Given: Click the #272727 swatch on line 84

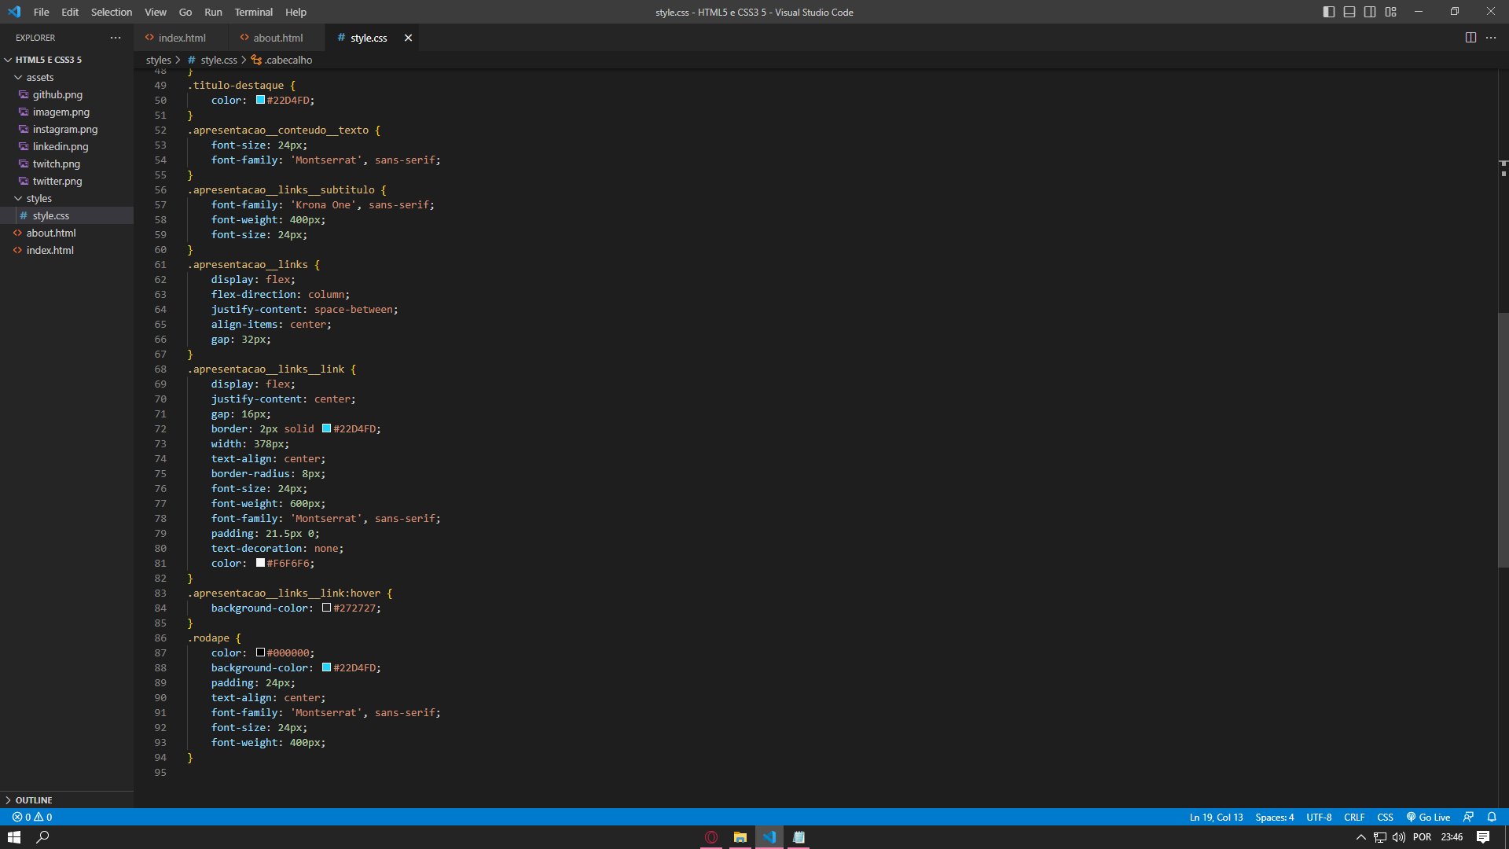Looking at the screenshot, I should pos(326,608).
